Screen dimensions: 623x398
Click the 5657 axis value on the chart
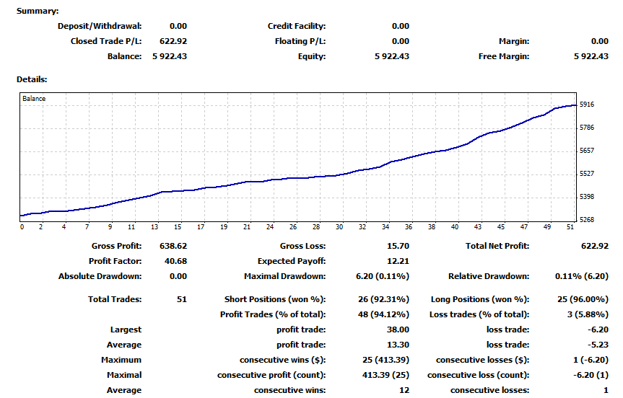[x=587, y=151]
